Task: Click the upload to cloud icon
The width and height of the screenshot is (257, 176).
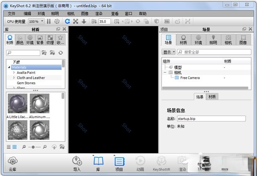Action: coord(54,147)
